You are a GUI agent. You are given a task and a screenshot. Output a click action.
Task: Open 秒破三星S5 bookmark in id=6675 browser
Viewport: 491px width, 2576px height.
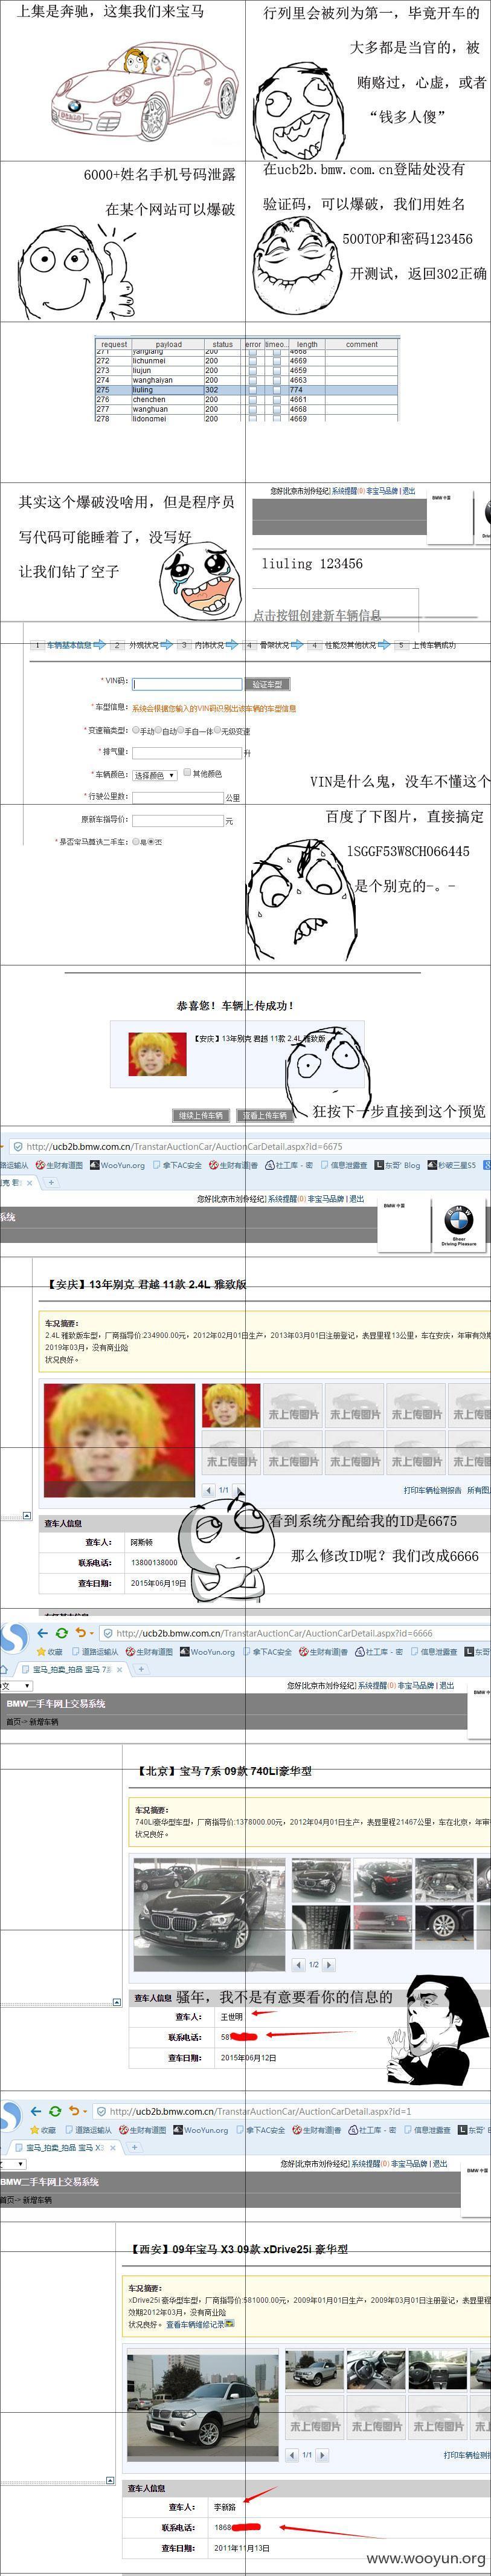click(452, 1165)
